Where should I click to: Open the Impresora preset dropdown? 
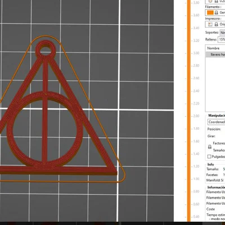pyautogui.click(x=215, y=24)
